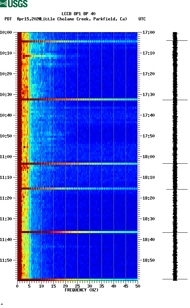Image resolution: width=190 pixels, height=308 pixels.
Task: Click the '18:10' UTC time label
Action: [149, 177]
